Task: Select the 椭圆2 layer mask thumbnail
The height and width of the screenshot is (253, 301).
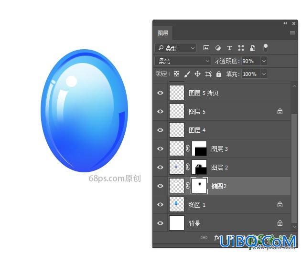Action: click(x=199, y=186)
